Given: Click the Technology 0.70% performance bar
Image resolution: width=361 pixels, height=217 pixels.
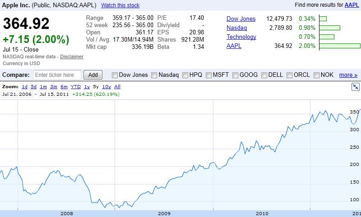Looking at the screenshot, I should click(327, 37).
